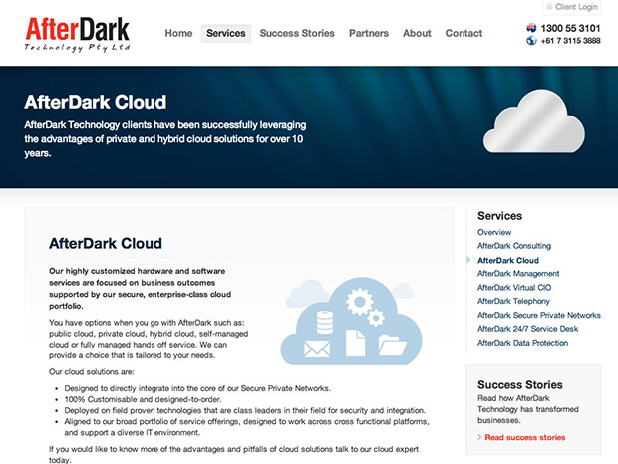618x464 pixels.
Task: Click the 1300 55 3101 phone number
Action: click(570, 28)
